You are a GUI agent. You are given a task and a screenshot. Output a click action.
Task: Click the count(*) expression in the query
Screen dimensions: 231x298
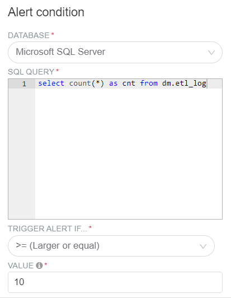tap(87, 83)
